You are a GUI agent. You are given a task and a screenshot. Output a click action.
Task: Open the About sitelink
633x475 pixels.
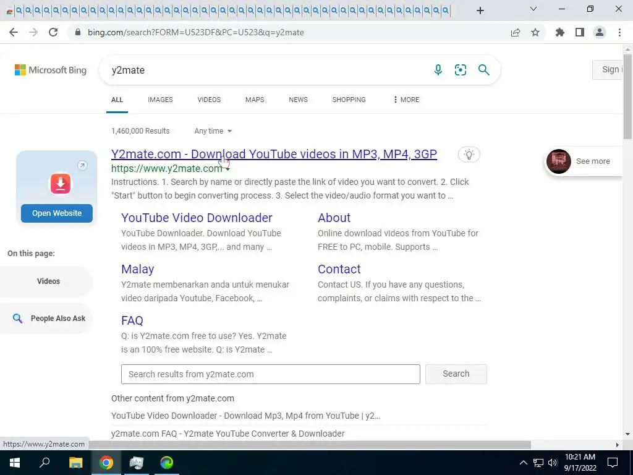click(334, 218)
